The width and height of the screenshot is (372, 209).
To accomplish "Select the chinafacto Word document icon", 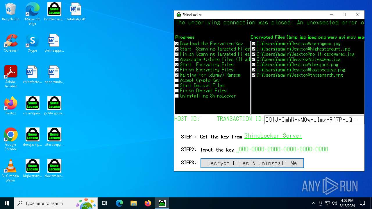I will click(32, 75).
